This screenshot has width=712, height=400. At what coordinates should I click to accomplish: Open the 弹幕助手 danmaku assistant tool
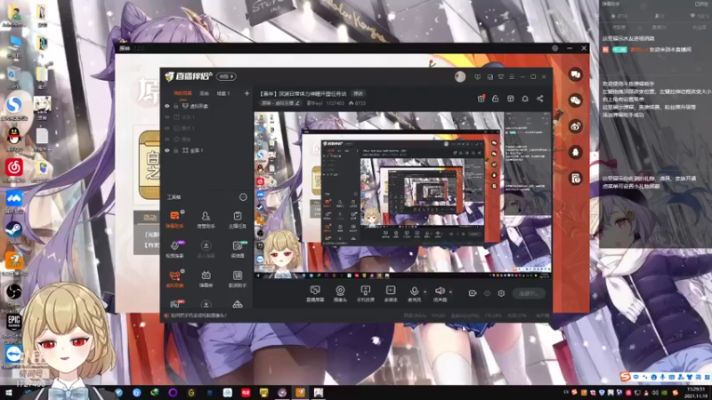click(174, 219)
